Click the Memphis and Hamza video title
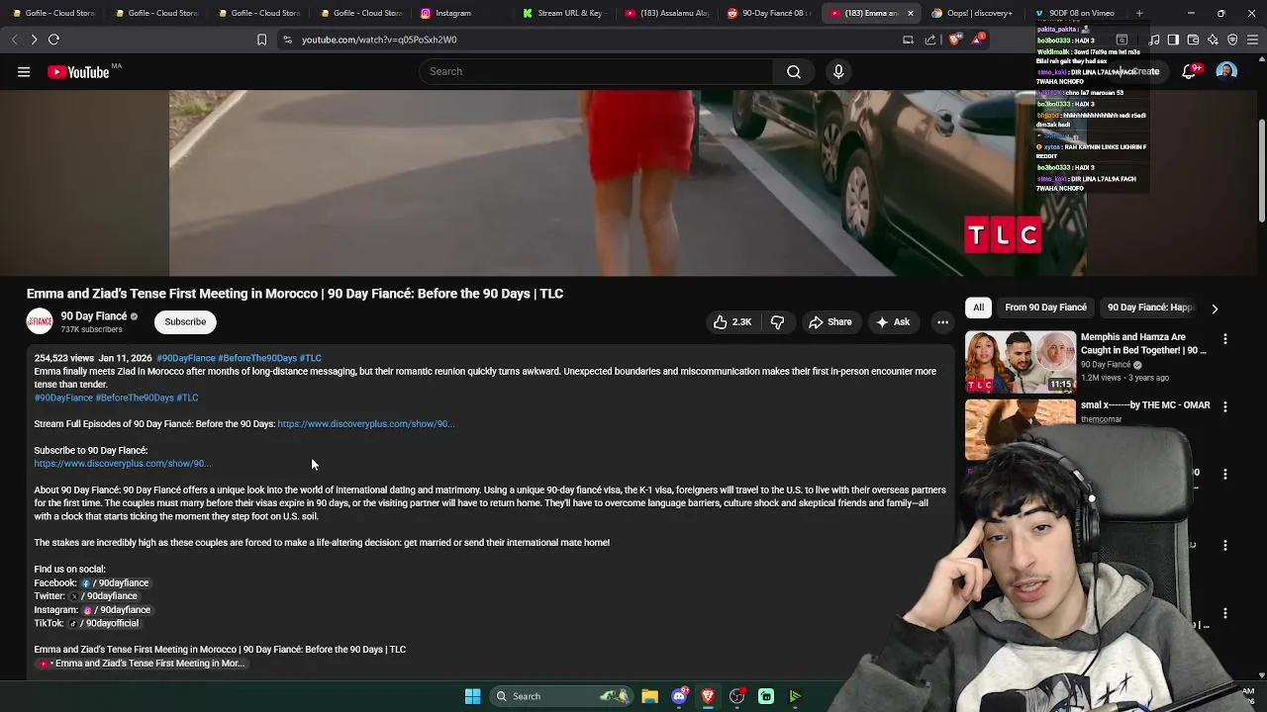Image resolution: width=1267 pixels, height=712 pixels. click(x=1143, y=344)
